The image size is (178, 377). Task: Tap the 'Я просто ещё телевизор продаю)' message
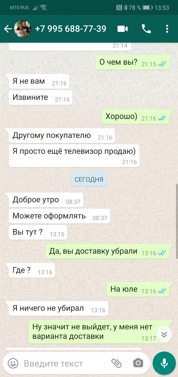pyautogui.click(x=74, y=155)
